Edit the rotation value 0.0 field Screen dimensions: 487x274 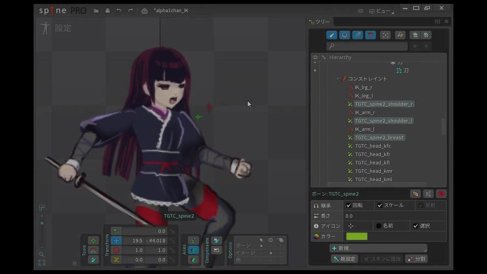click(x=145, y=231)
